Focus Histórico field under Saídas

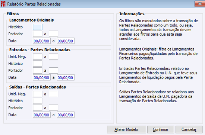[x=38, y=101]
